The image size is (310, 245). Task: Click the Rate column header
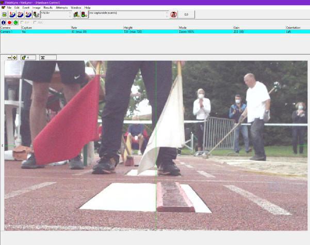coord(97,28)
